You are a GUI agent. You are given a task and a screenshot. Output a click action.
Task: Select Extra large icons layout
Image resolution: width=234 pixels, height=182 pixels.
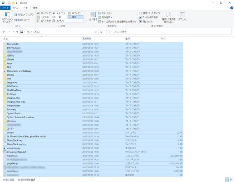tap(44, 13)
